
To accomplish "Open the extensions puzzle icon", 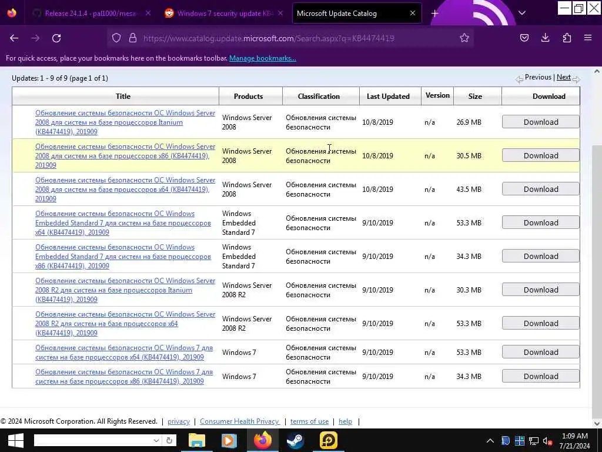I will tap(567, 38).
